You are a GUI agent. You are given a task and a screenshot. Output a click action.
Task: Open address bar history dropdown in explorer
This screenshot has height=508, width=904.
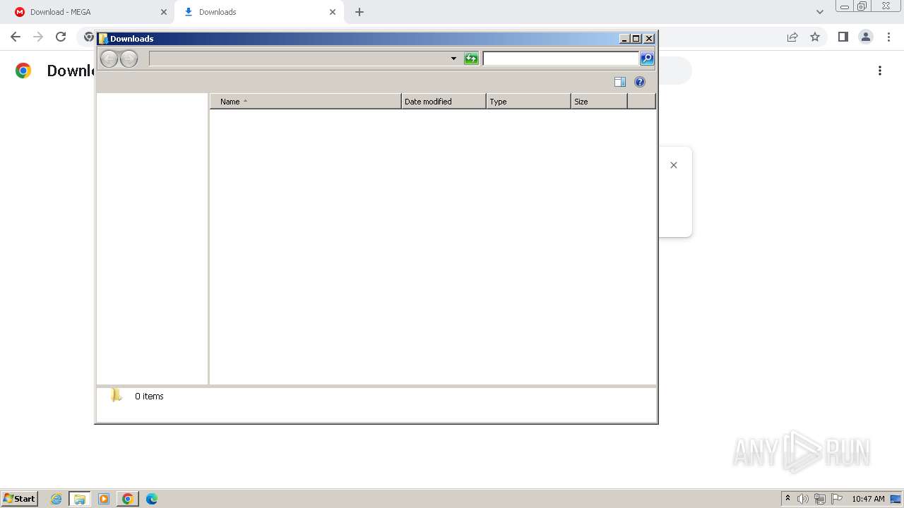pos(453,59)
